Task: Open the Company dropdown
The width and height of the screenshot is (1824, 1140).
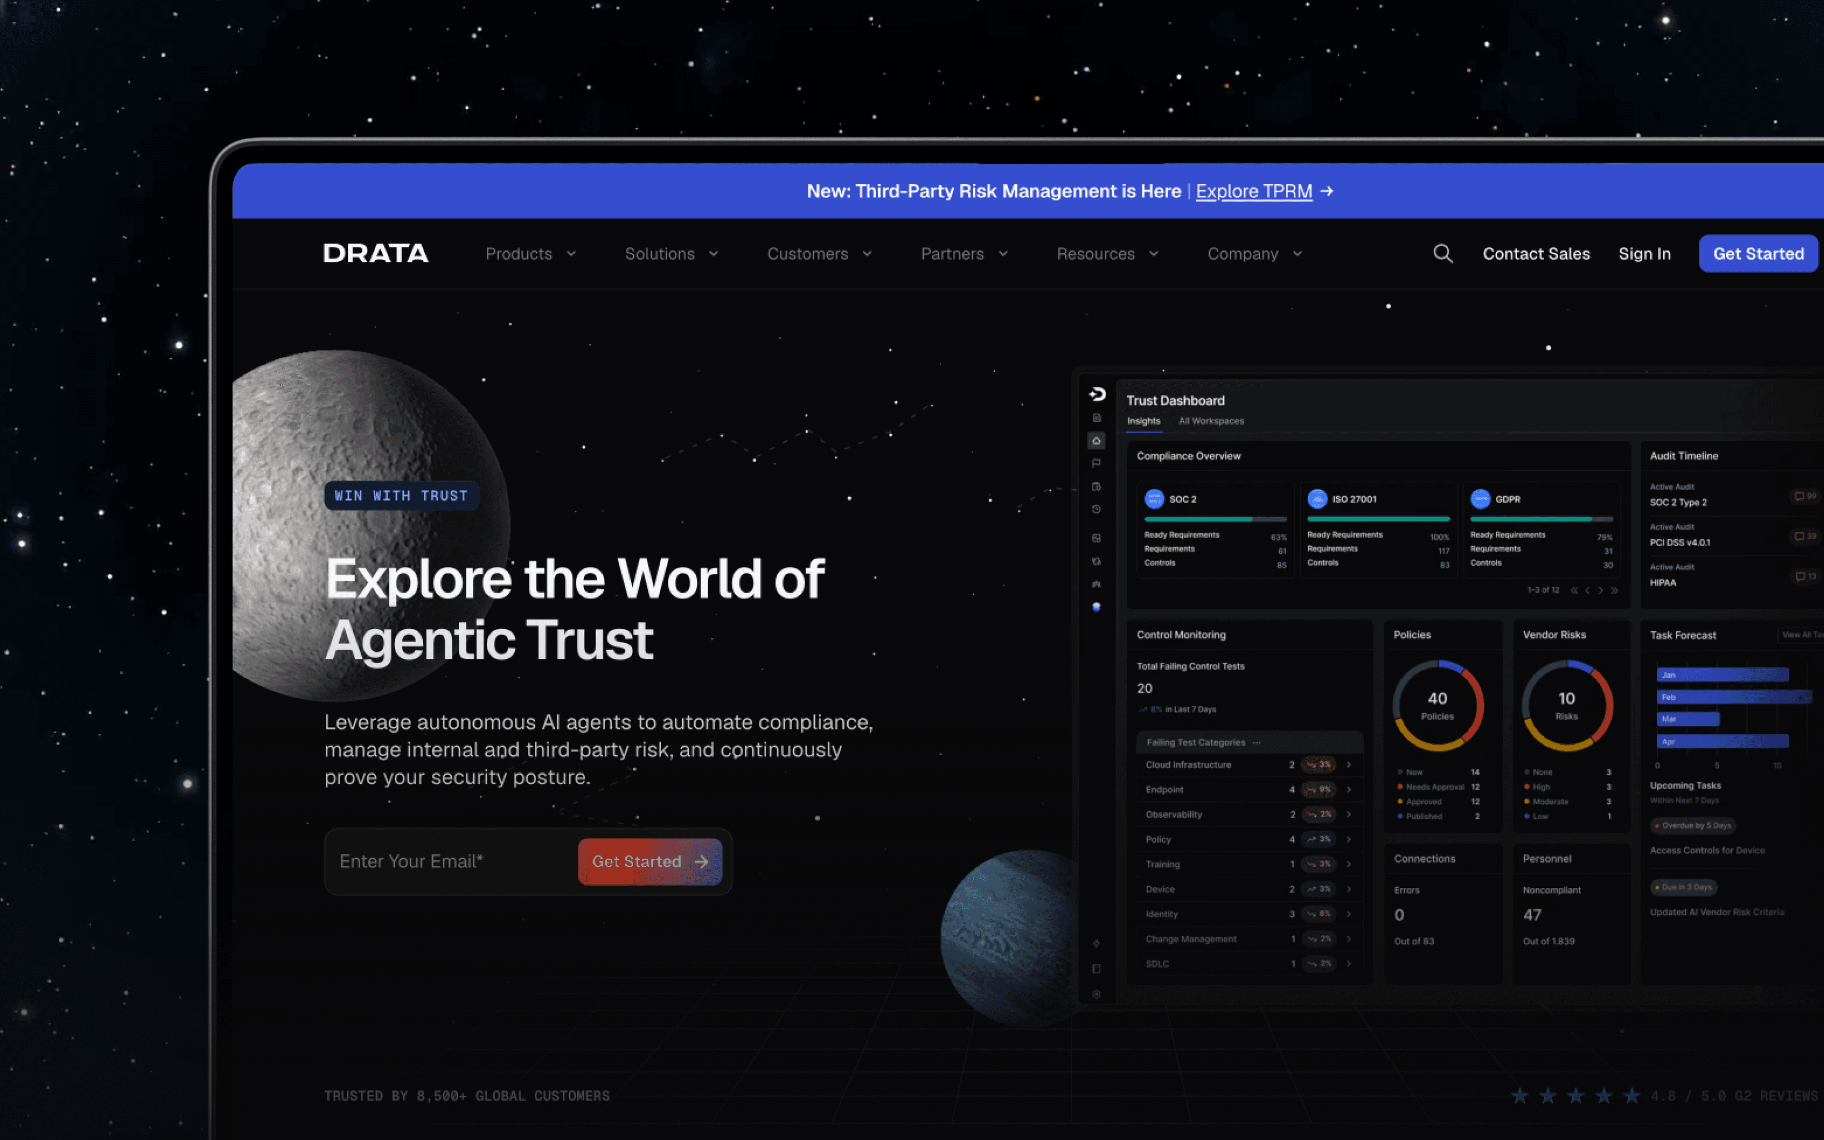Action: pos(1254,254)
